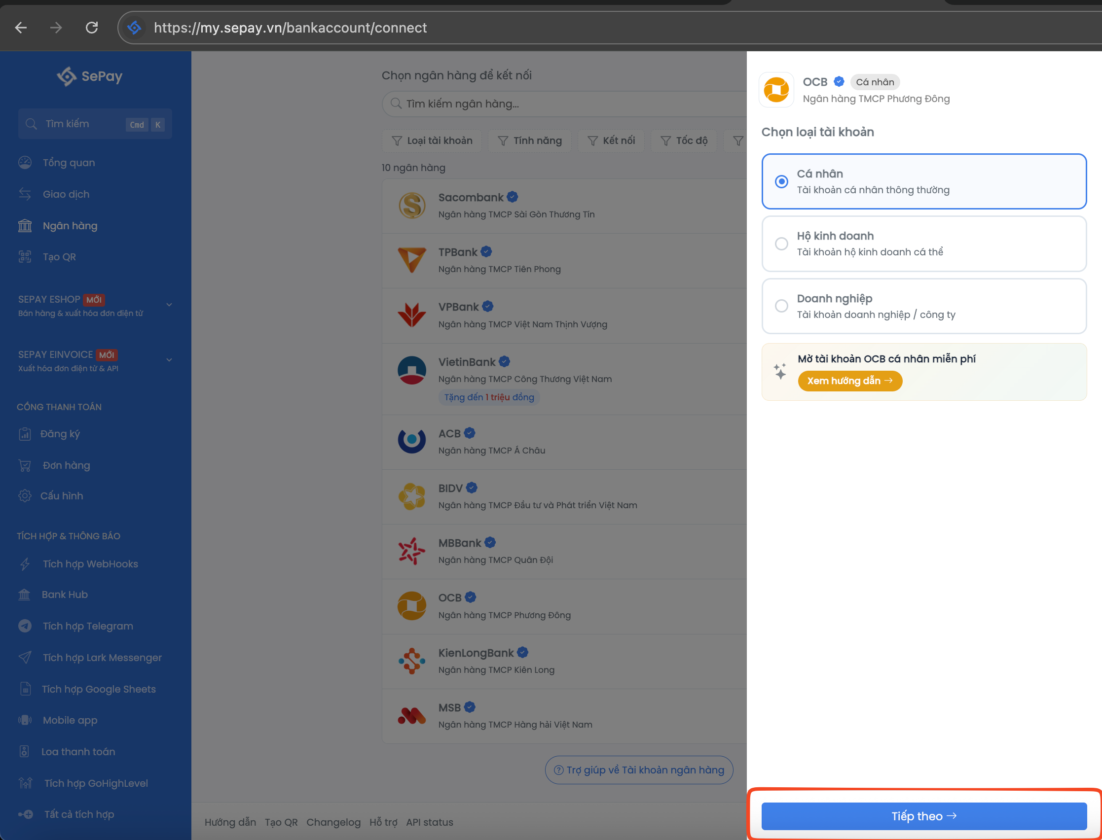The height and width of the screenshot is (840, 1102).
Task: Click the Tích hợp WebHooks lightning icon
Action: [25, 564]
